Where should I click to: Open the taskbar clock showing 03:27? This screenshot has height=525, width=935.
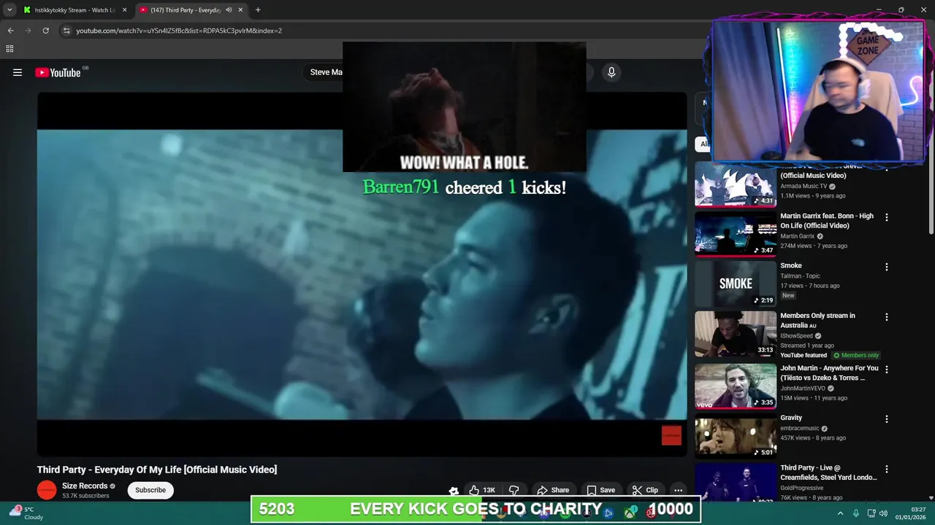[912, 513]
